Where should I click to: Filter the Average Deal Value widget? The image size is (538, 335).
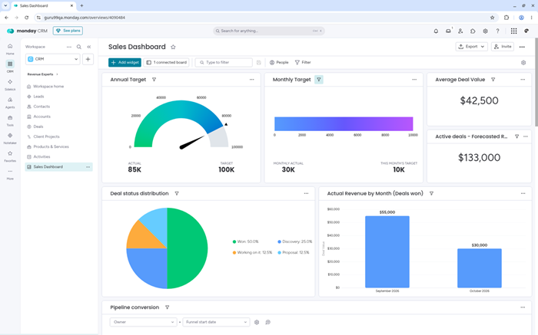tap(493, 80)
